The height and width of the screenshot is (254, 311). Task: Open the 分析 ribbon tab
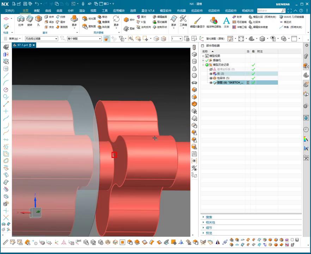71,11
